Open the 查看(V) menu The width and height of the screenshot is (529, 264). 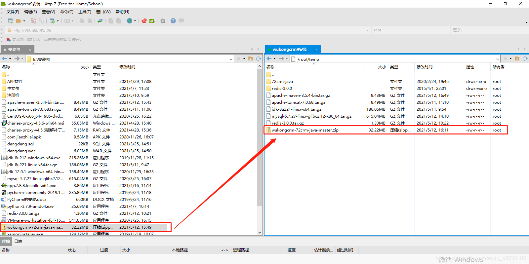click(x=48, y=12)
